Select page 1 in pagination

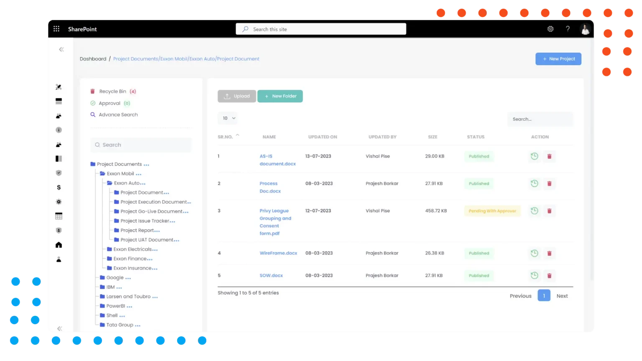tap(544, 295)
